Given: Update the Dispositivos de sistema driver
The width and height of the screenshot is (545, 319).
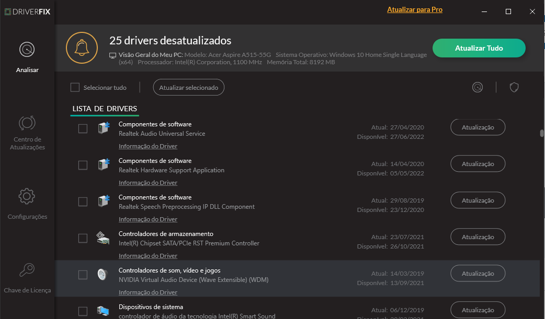Looking at the screenshot, I should pyautogui.click(x=478, y=310).
